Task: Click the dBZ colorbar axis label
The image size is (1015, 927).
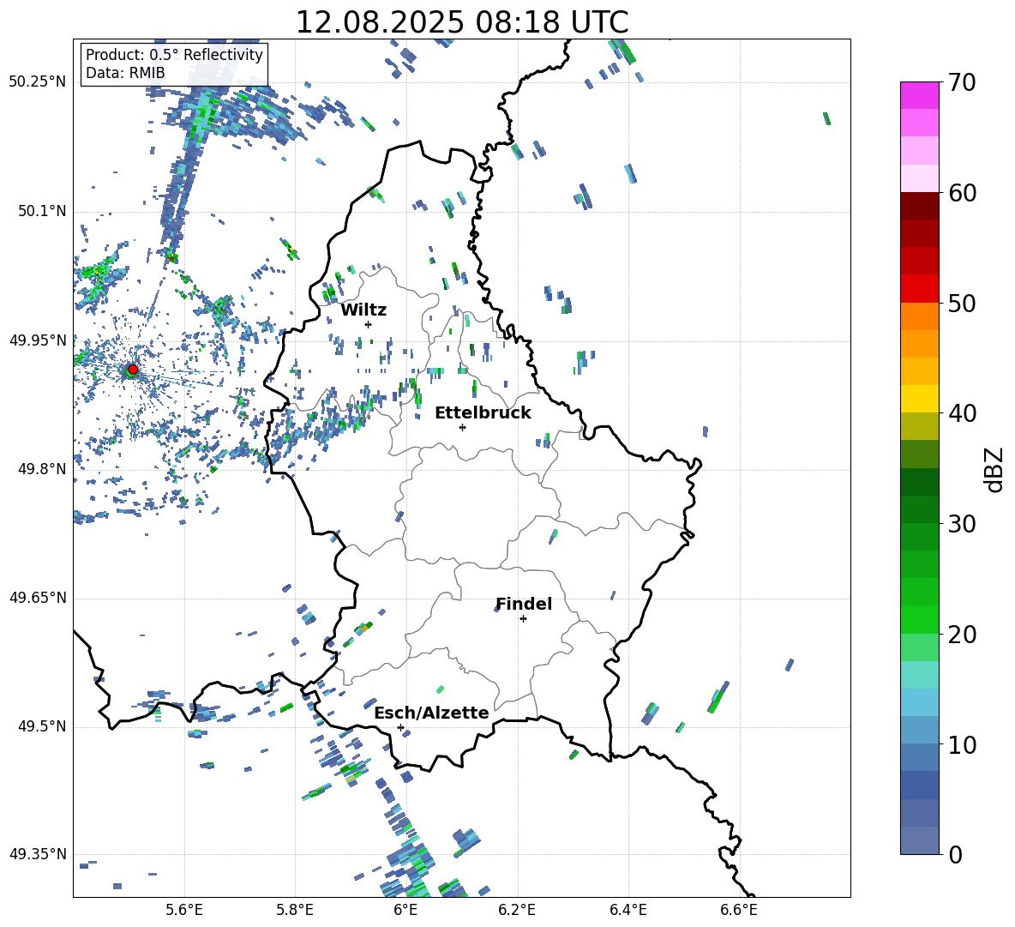Action: tap(995, 469)
